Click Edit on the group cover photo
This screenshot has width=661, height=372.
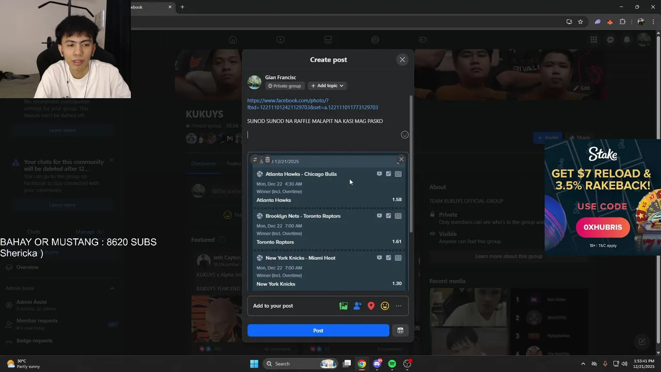582,88
